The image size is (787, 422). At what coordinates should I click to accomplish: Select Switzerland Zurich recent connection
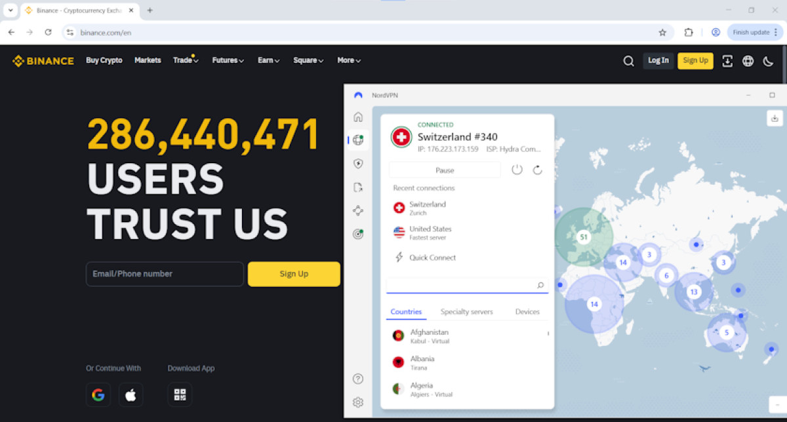click(x=467, y=208)
